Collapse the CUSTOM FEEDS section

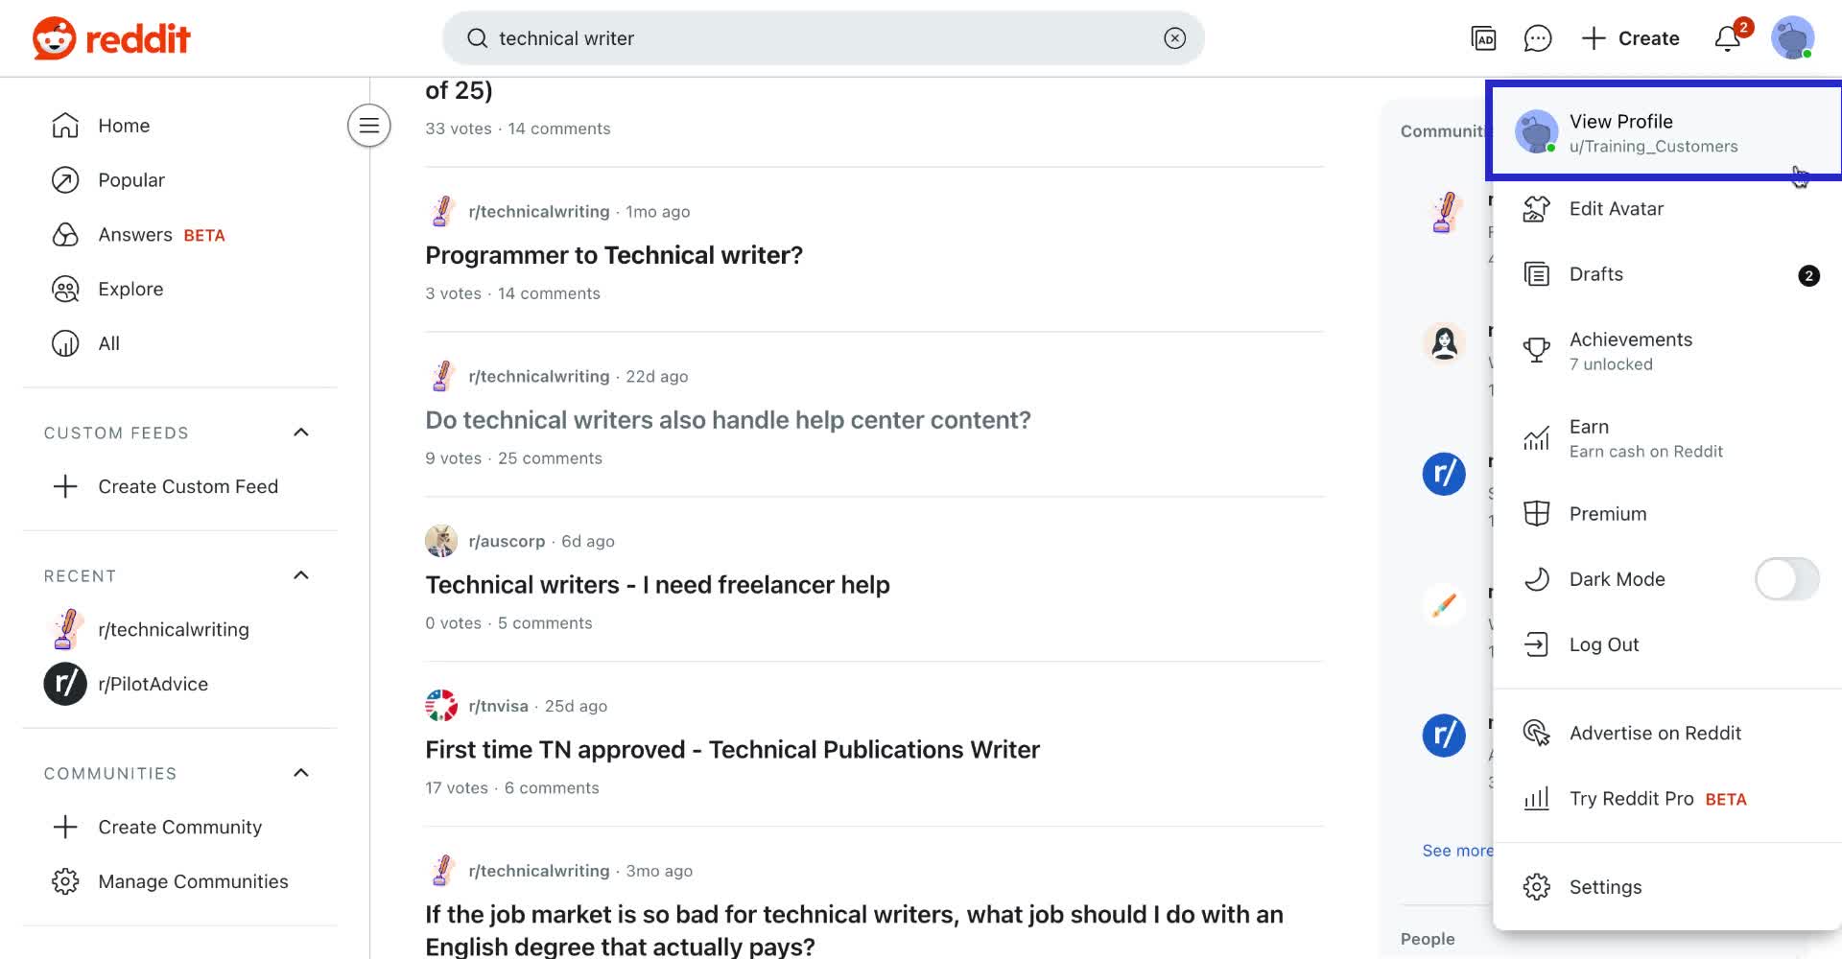300,433
